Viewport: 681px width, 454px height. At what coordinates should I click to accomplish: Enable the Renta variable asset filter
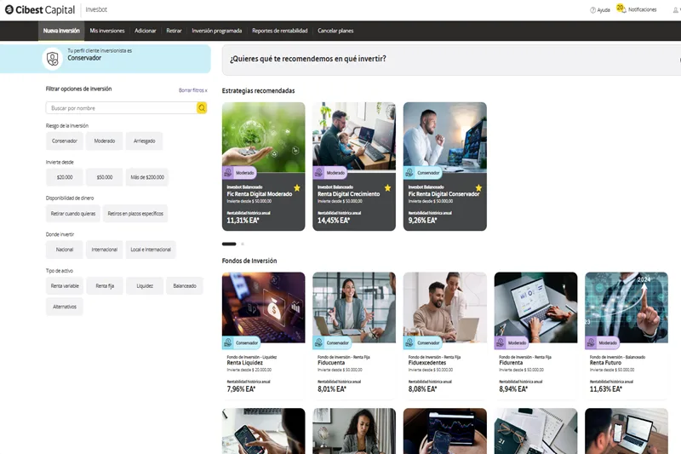pos(65,286)
